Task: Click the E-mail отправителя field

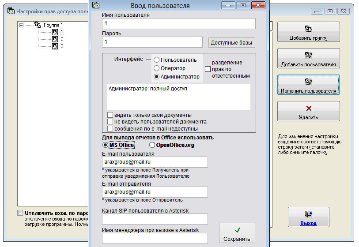Action: pyautogui.click(x=155, y=192)
